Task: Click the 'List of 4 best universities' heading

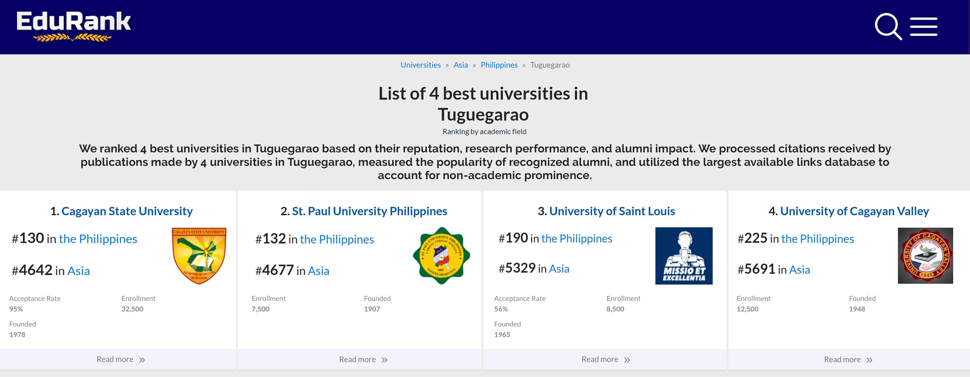Action: point(484,104)
